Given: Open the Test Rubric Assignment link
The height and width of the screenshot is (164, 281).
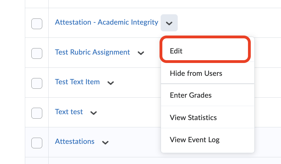Looking at the screenshot, I should tap(92, 52).
